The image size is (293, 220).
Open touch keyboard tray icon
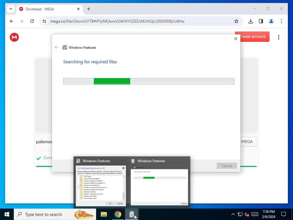coord(255,214)
